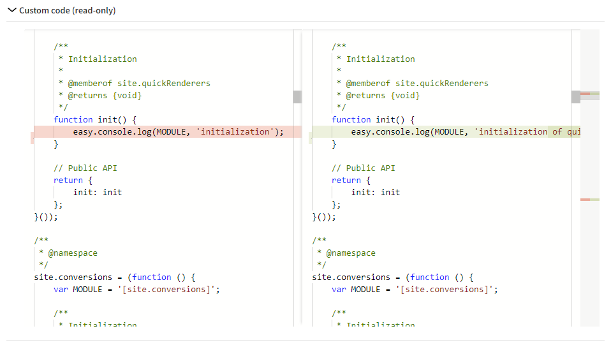This screenshot has width=611, height=347.
Task: Click the 'Custom code (read-only)' section title
Action: [x=67, y=11]
